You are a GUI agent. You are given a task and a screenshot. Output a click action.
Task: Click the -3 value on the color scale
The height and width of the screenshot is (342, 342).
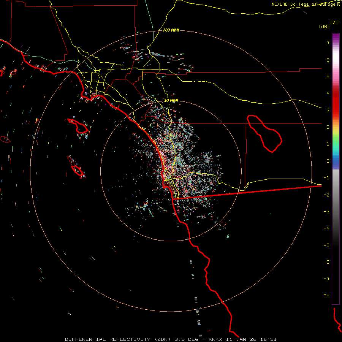326,212
